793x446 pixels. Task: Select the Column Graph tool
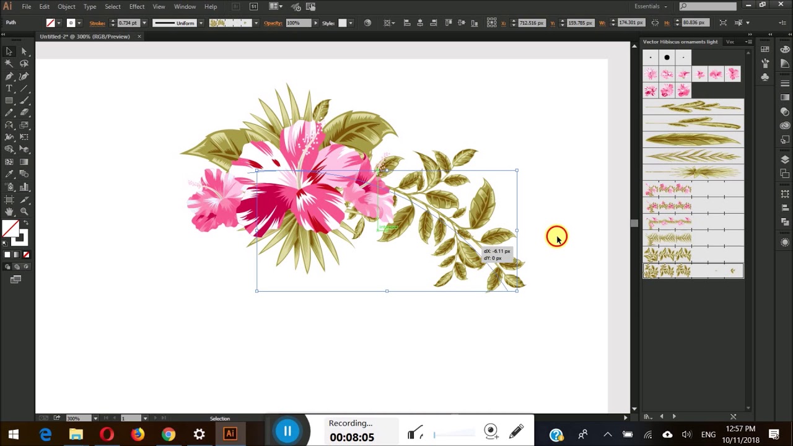[x=24, y=186]
